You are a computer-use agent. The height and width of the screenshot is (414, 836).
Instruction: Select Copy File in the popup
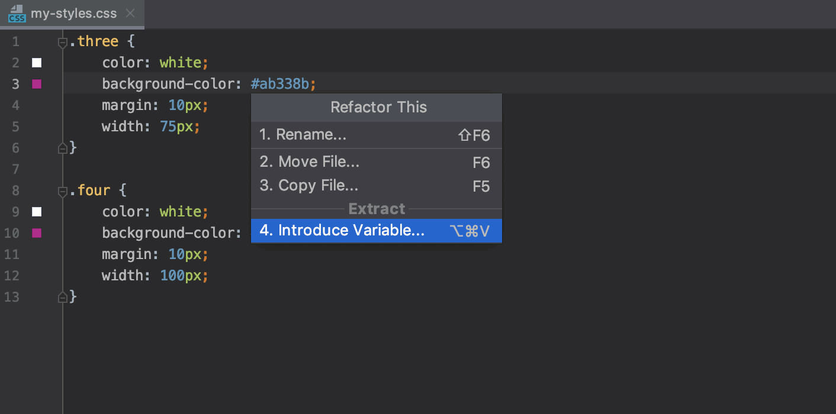coord(308,186)
